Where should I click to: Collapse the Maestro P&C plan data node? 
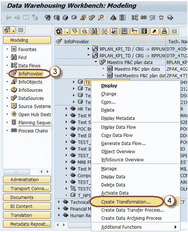[96, 62]
